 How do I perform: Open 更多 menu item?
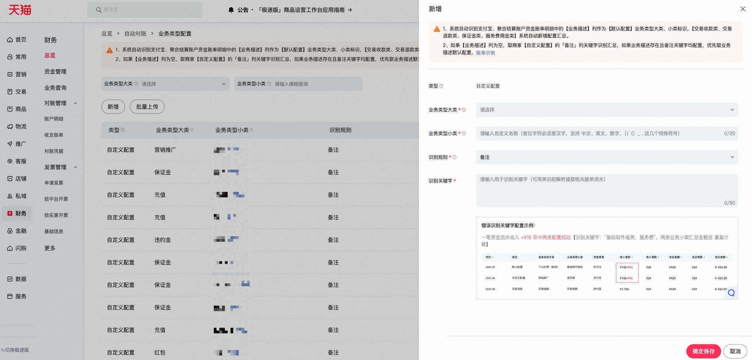click(50, 248)
